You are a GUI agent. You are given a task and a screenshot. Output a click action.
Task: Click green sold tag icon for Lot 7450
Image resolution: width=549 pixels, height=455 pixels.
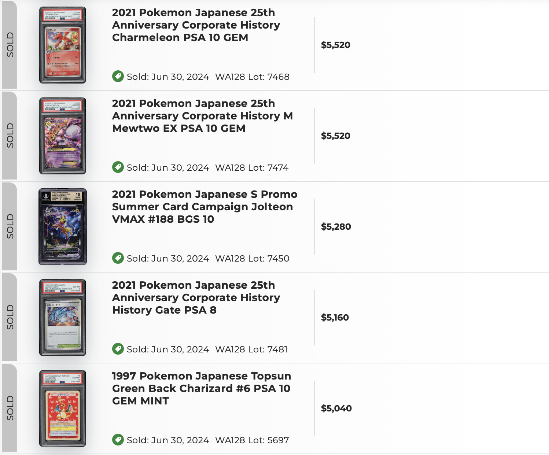pyautogui.click(x=118, y=258)
